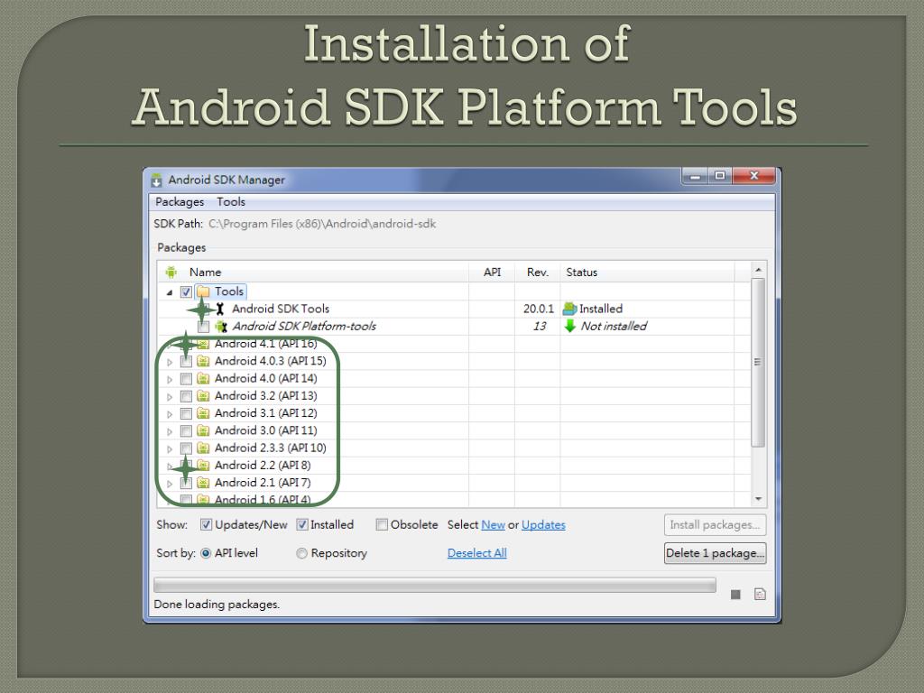The width and height of the screenshot is (924, 693).
Task: Select the Repository sort radio button
Action: [301, 553]
